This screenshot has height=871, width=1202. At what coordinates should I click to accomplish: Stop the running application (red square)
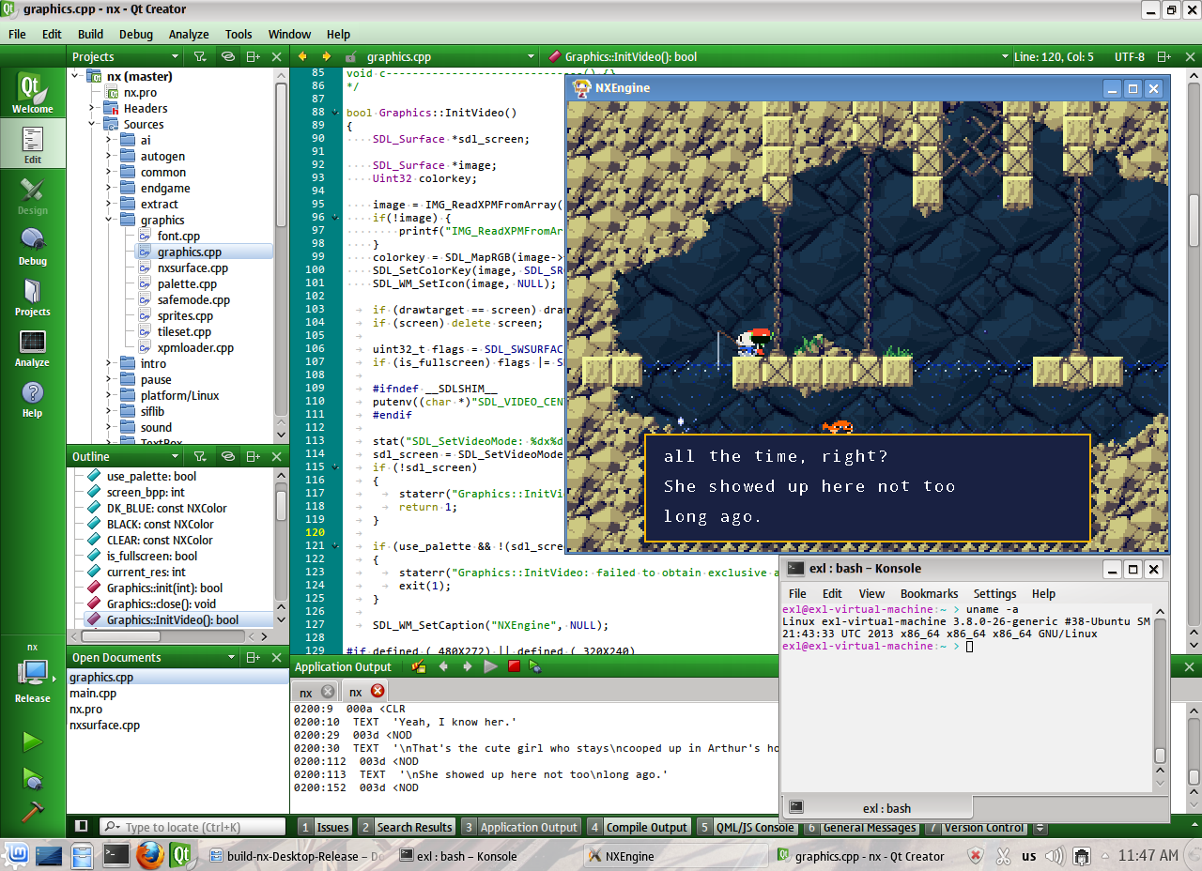click(514, 666)
